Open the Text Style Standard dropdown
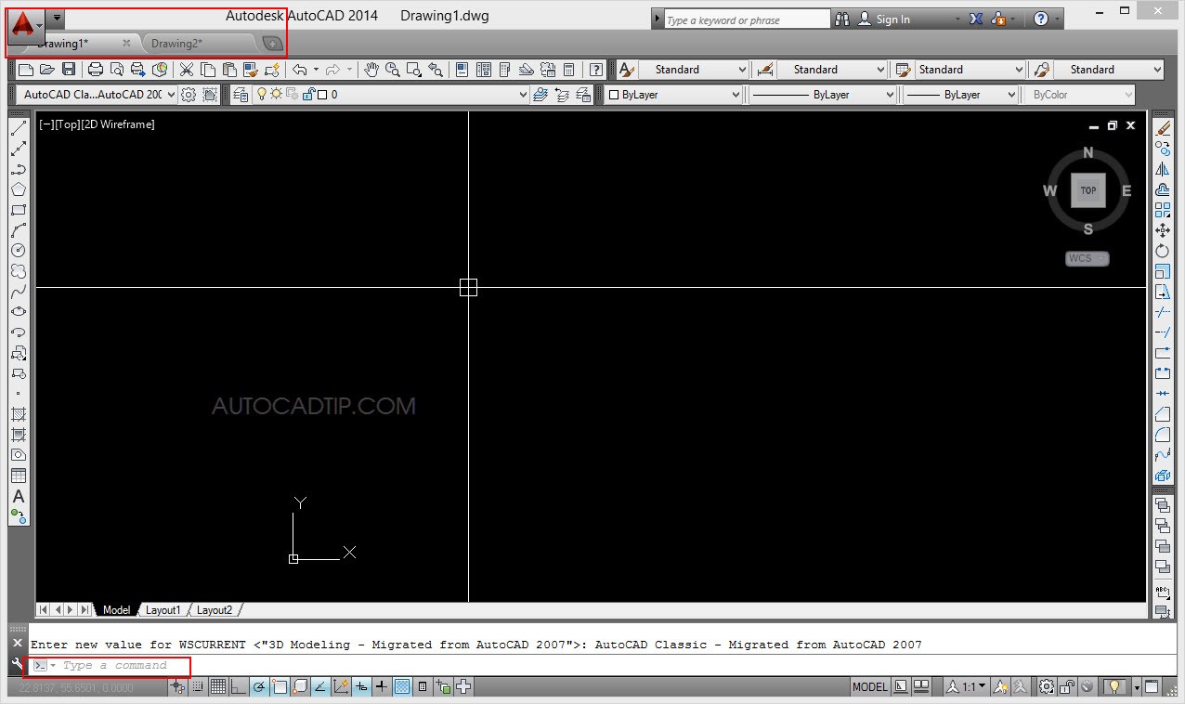This screenshot has width=1185, height=704. (x=694, y=70)
